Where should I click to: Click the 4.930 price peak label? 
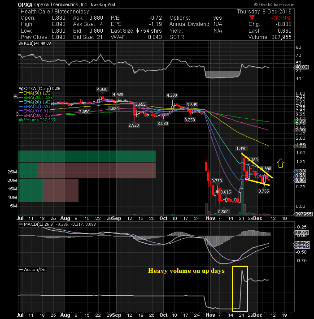102,90
